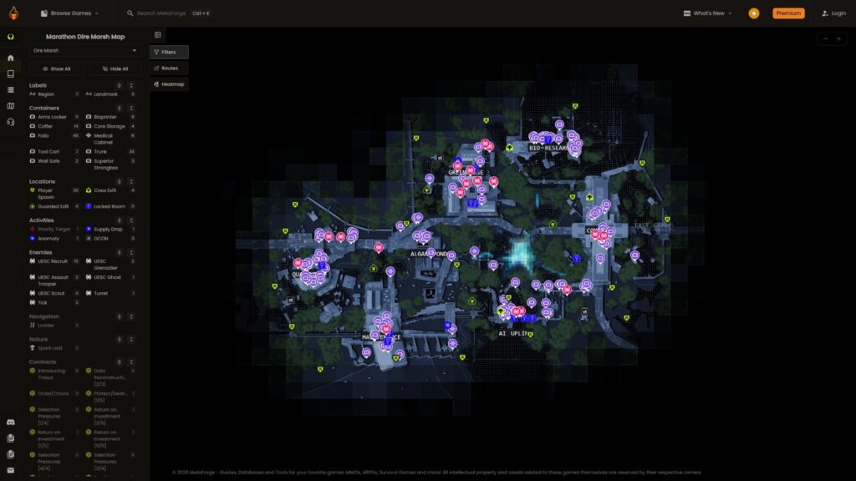
Task: Open the envelope mail icon in sidebar
Action: [10, 470]
